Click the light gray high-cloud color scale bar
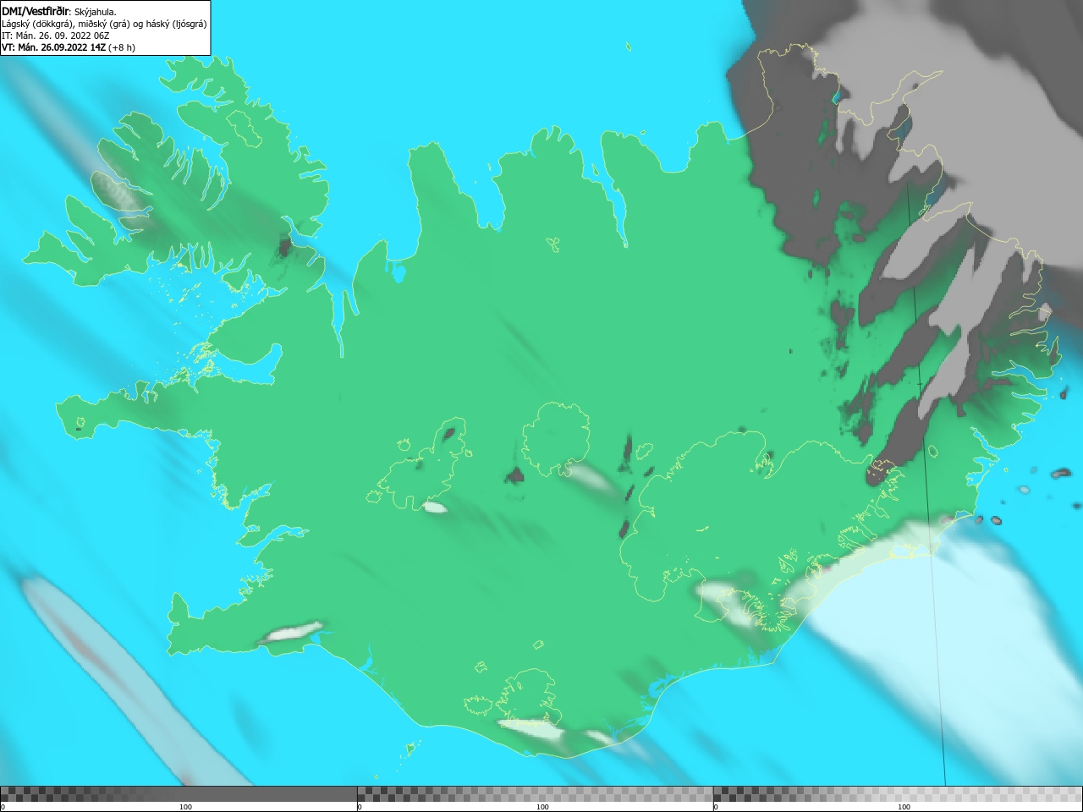 click(898, 793)
